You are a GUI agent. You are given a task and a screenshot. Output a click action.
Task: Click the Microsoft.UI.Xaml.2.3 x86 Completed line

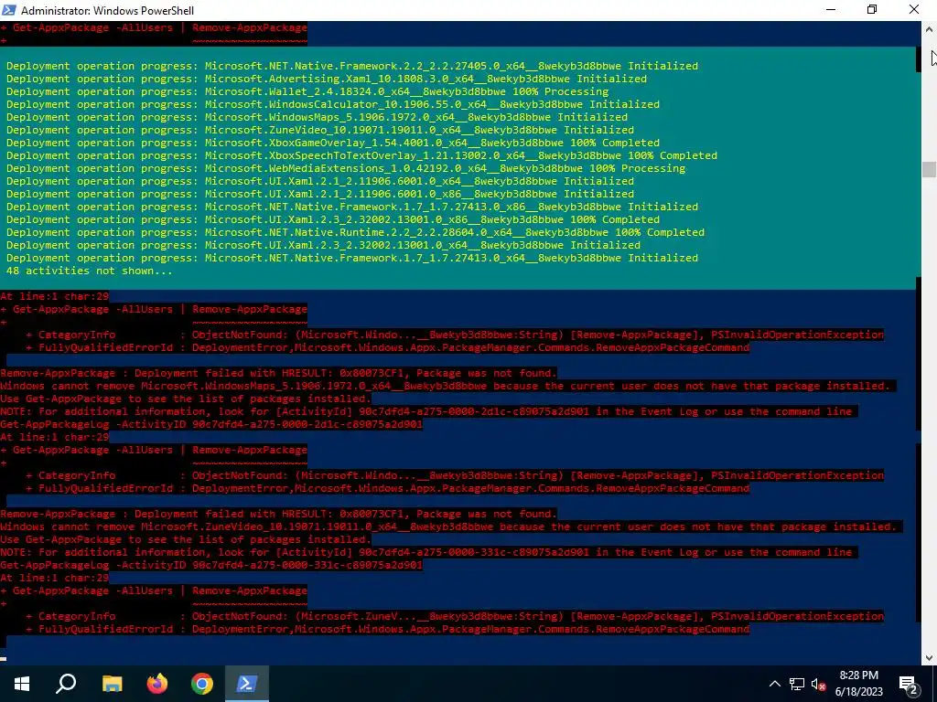333,219
